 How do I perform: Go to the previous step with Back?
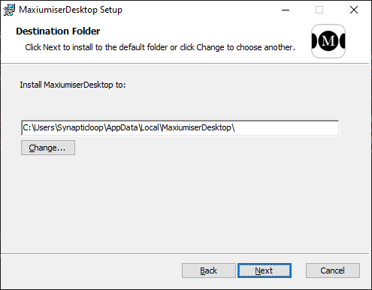click(209, 271)
